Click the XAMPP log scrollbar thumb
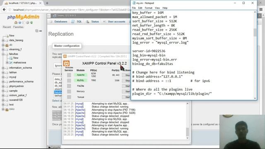Viewport: 265px width, 149px height. pos(187,132)
